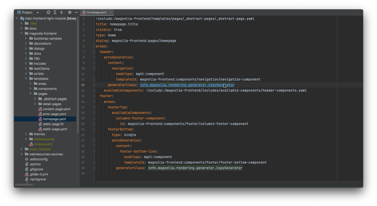Click the Project tool window icon beside its label
The width and height of the screenshot is (377, 206).
19,12
